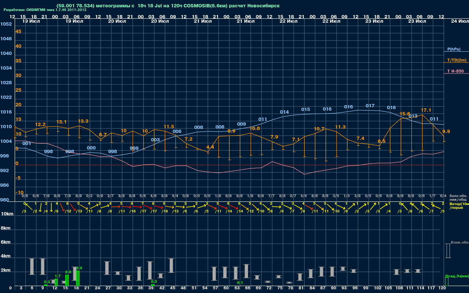Click temperature value 10.8
This screenshot has height=293, width=469.
click(255, 128)
